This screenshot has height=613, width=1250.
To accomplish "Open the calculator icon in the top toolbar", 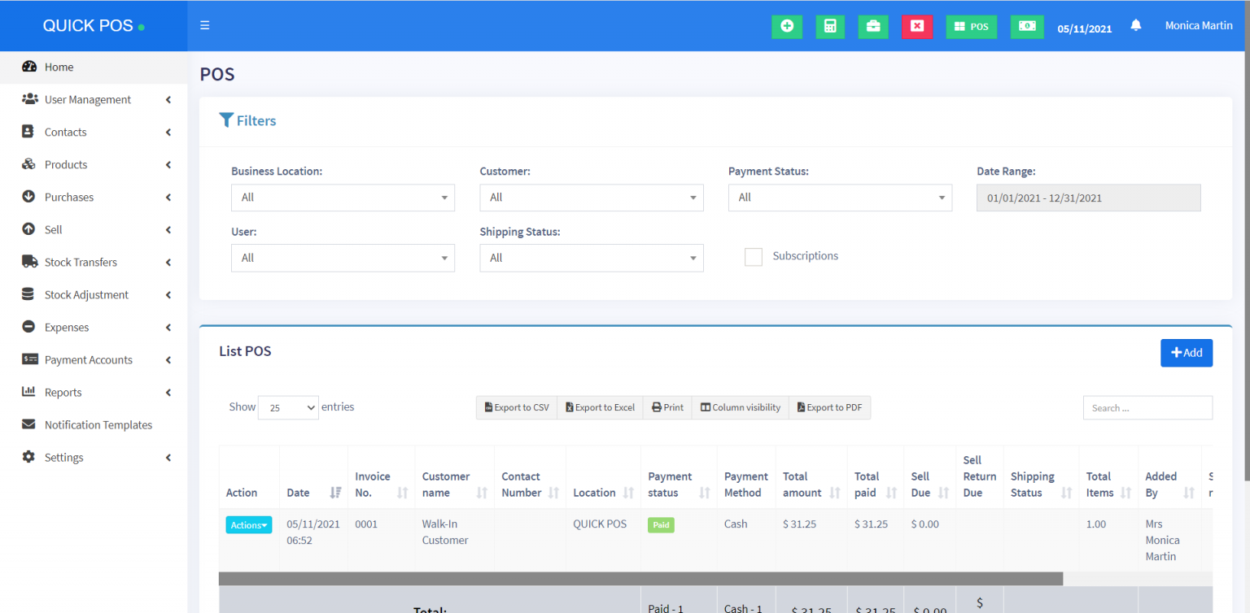I will coord(830,26).
